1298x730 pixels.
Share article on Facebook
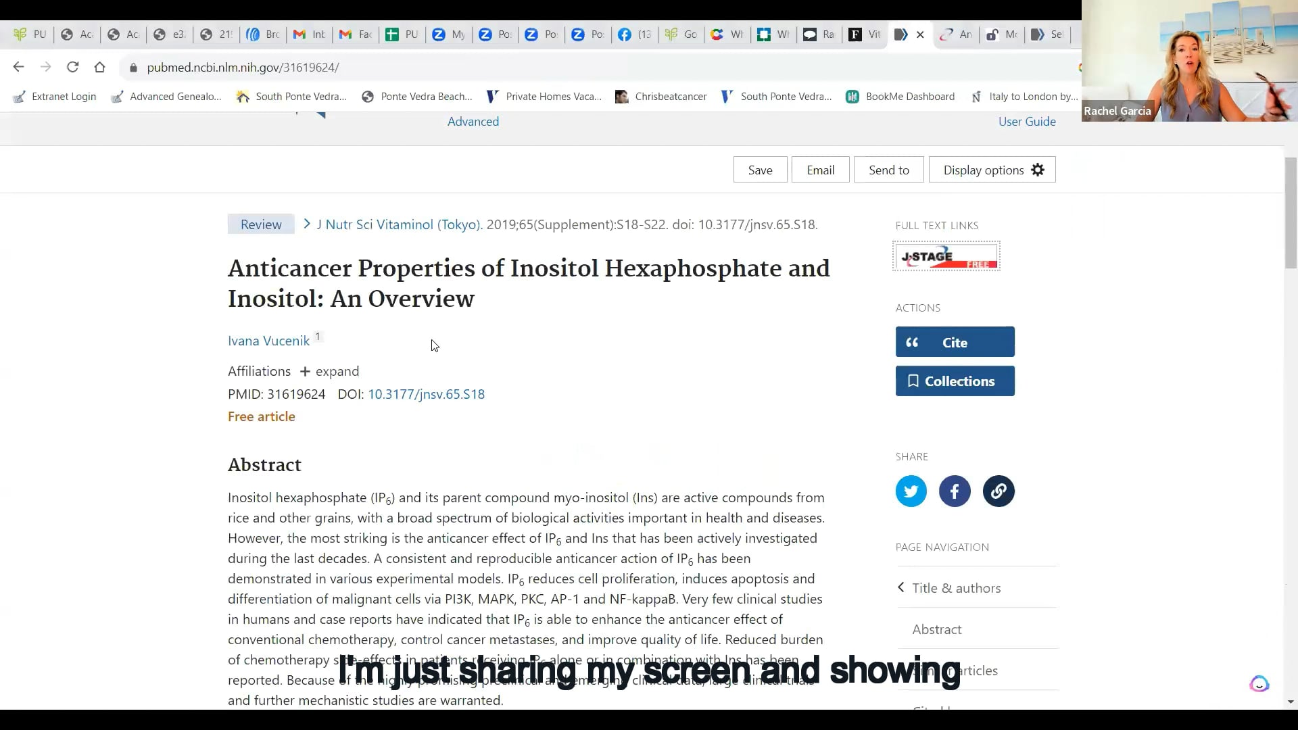pyautogui.click(x=954, y=491)
